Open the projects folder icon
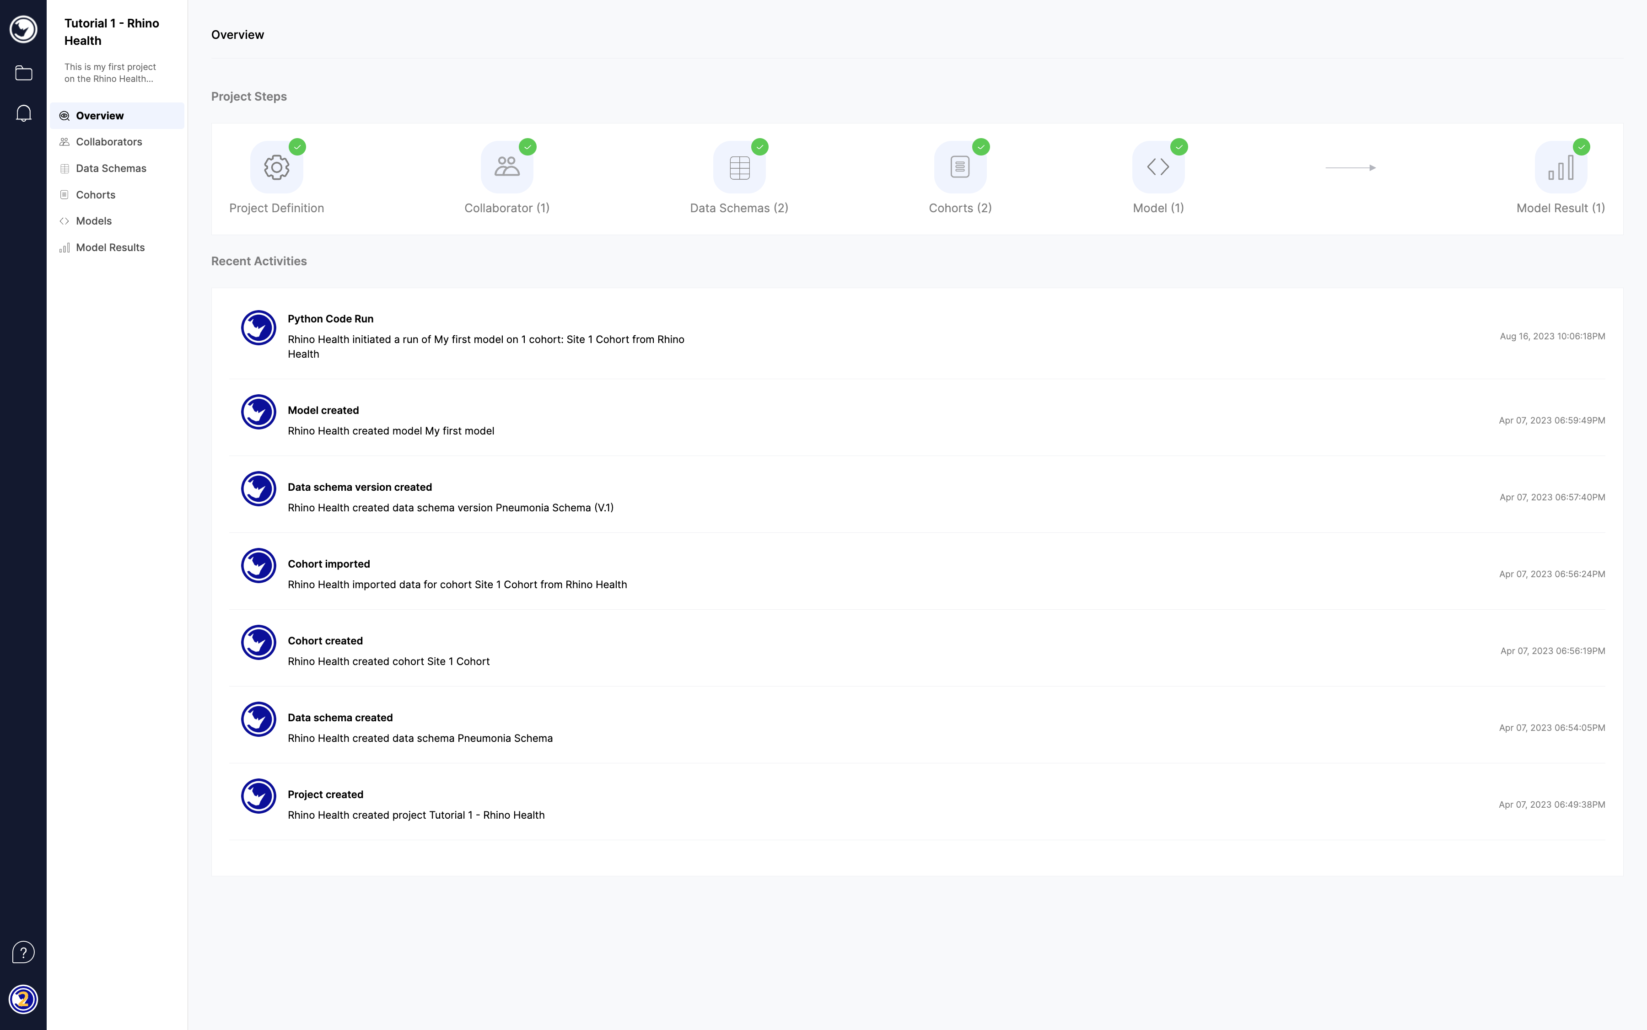The image size is (1647, 1030). [23, 73]
